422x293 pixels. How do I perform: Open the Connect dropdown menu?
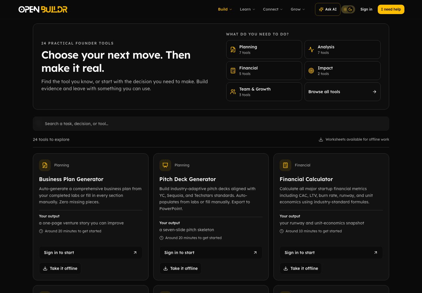[273, 9]
